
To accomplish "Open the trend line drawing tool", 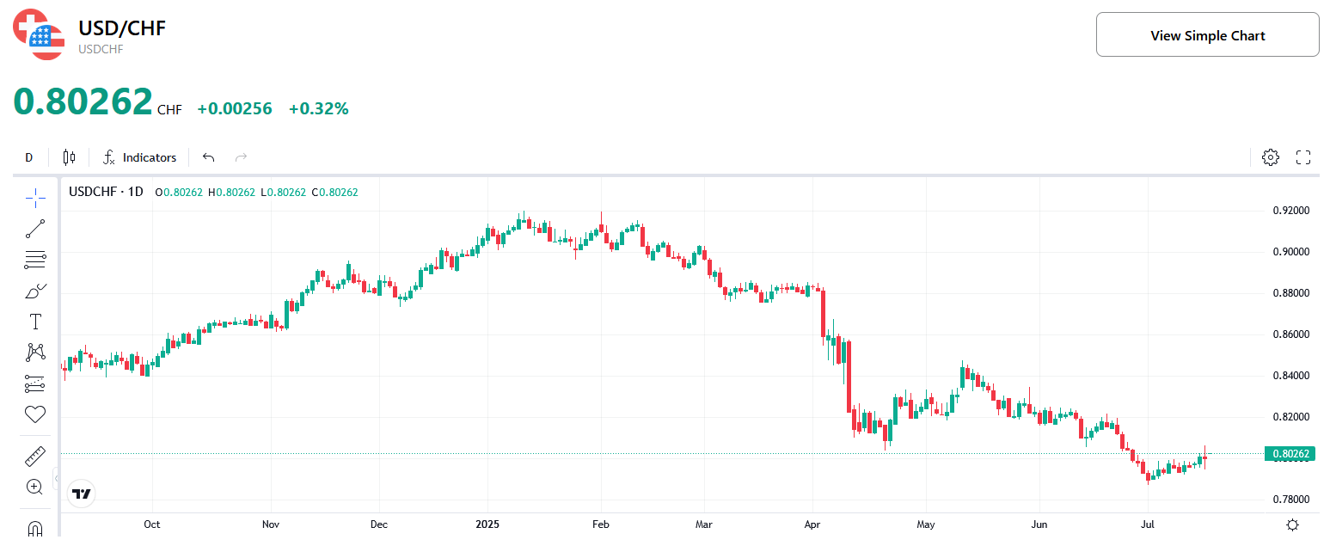I will tap(34, 228).
